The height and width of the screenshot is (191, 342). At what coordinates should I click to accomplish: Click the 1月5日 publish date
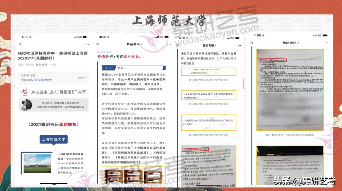click(x=53, y=65)
